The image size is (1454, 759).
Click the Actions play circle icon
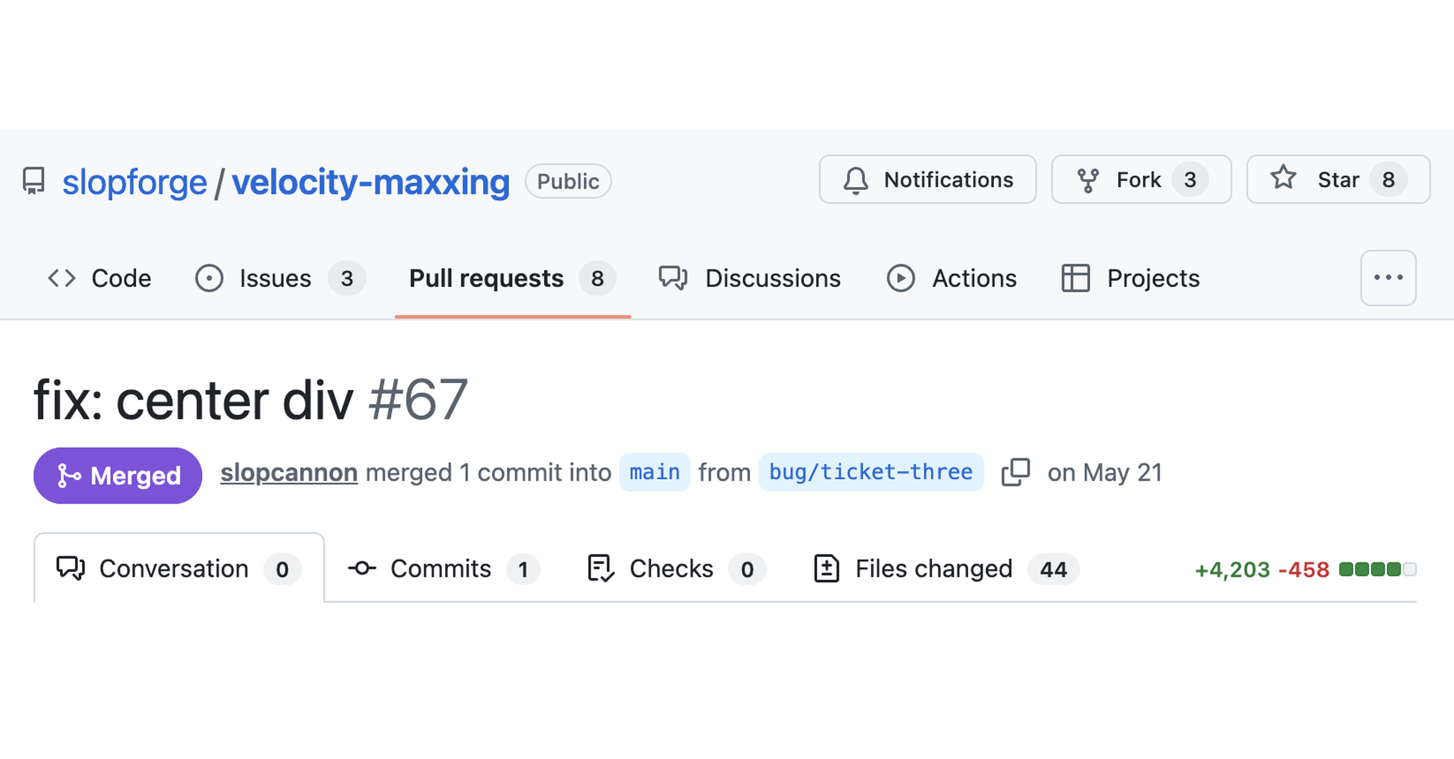point(901,278)
